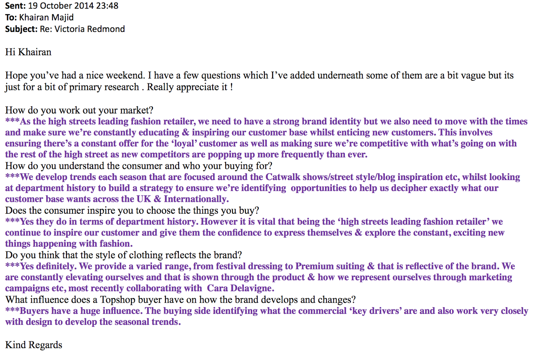Click the 'Subject:' header label
This screenshot has width=544, height=353.
(x=21, y=29)
